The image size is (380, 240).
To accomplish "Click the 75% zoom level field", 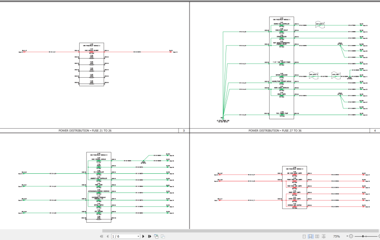I will click(336, 236).
